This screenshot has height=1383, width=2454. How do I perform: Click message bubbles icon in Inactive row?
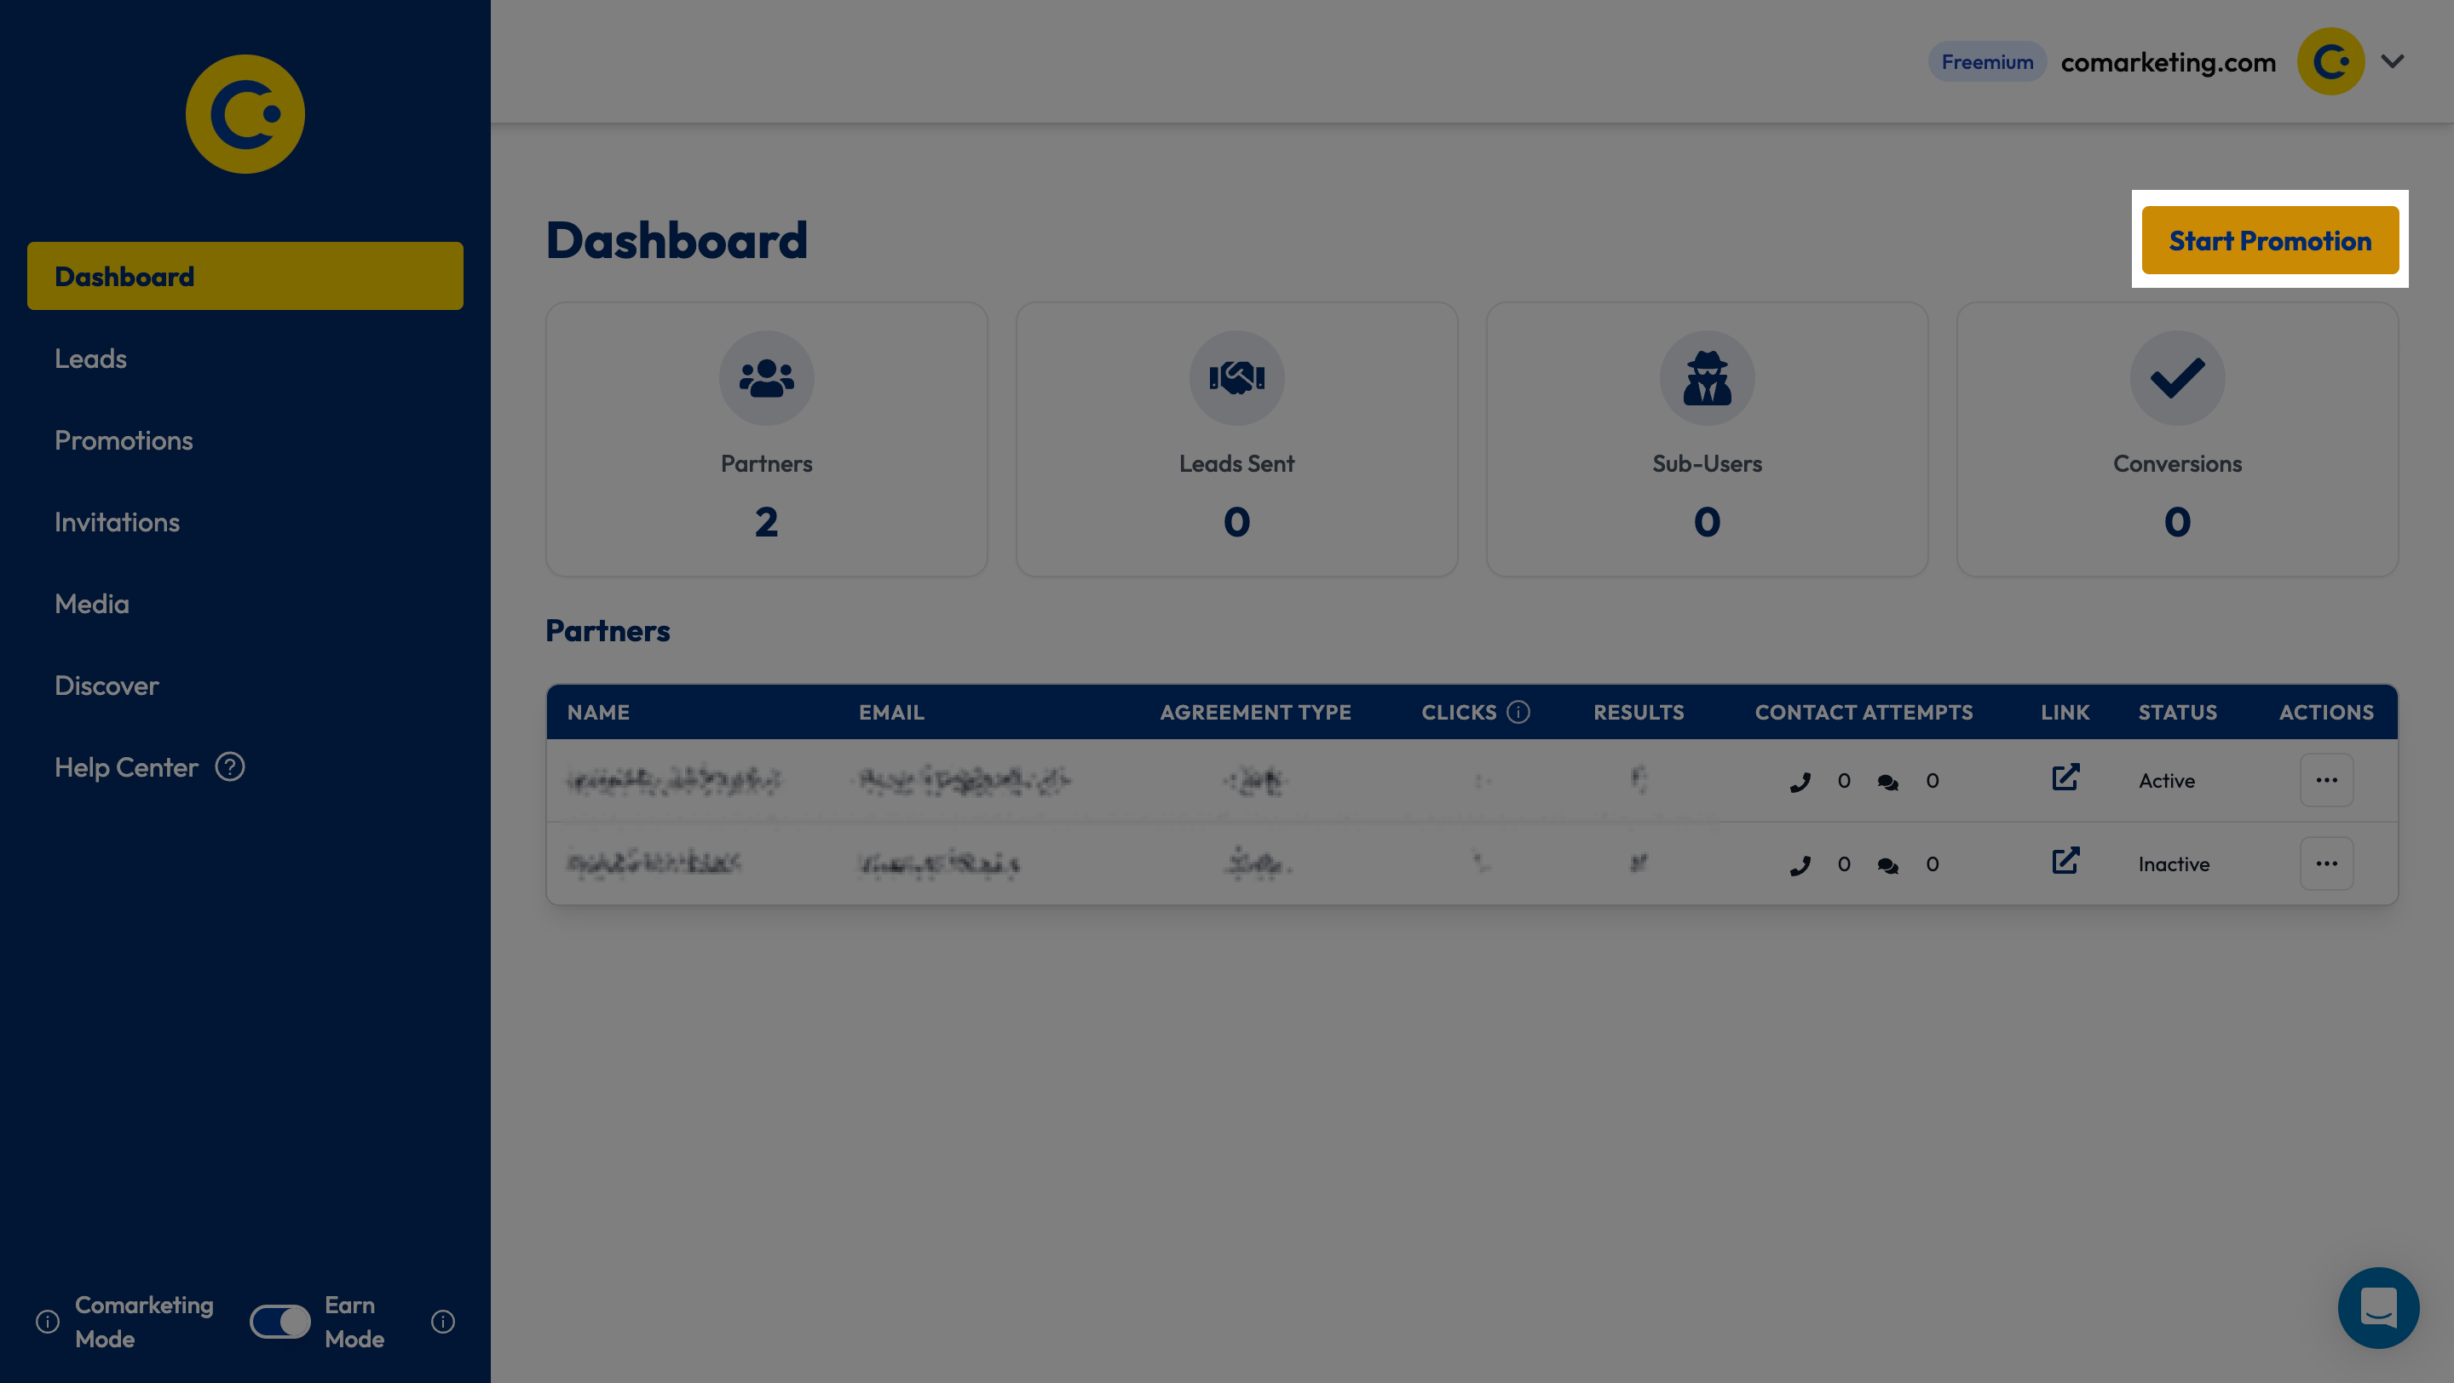pos(1887,865)
